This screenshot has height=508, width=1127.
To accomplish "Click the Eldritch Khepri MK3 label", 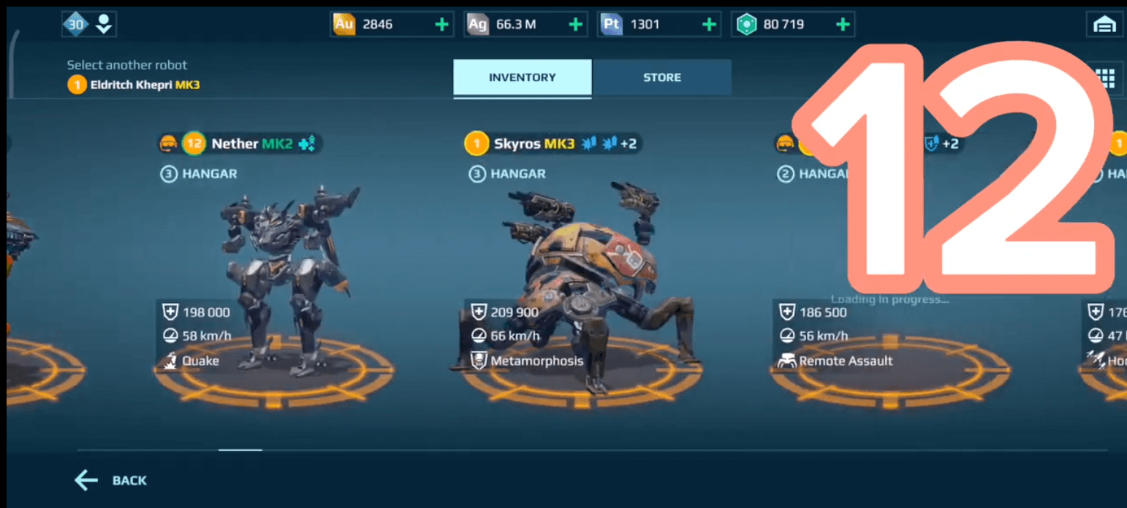I will [145, 85].
